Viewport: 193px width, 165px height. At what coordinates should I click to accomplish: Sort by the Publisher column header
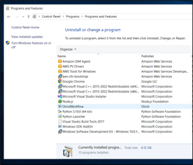(x=147, y=56)
